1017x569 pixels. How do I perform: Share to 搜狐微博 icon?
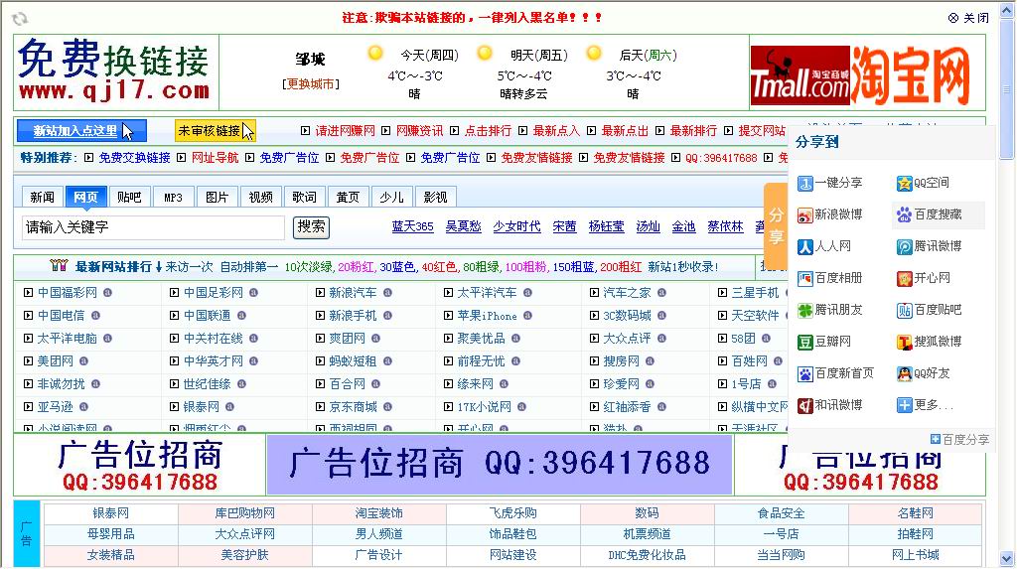point(904,343)
